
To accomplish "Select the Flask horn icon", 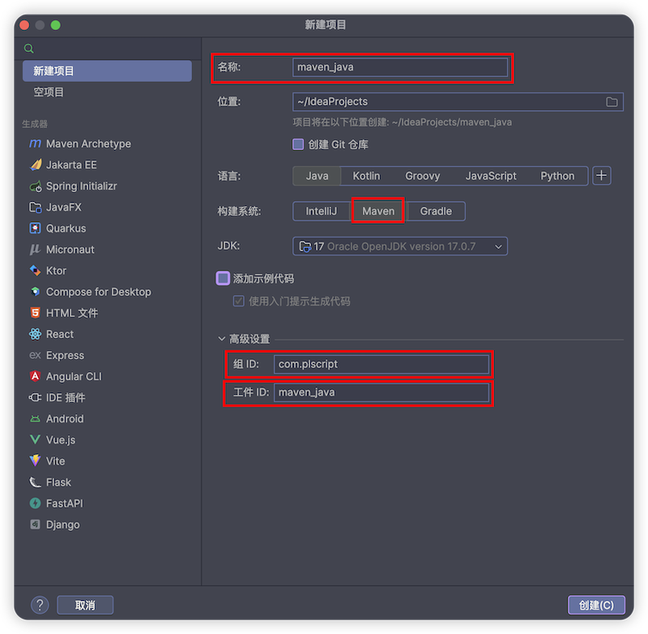I will 35,482.
